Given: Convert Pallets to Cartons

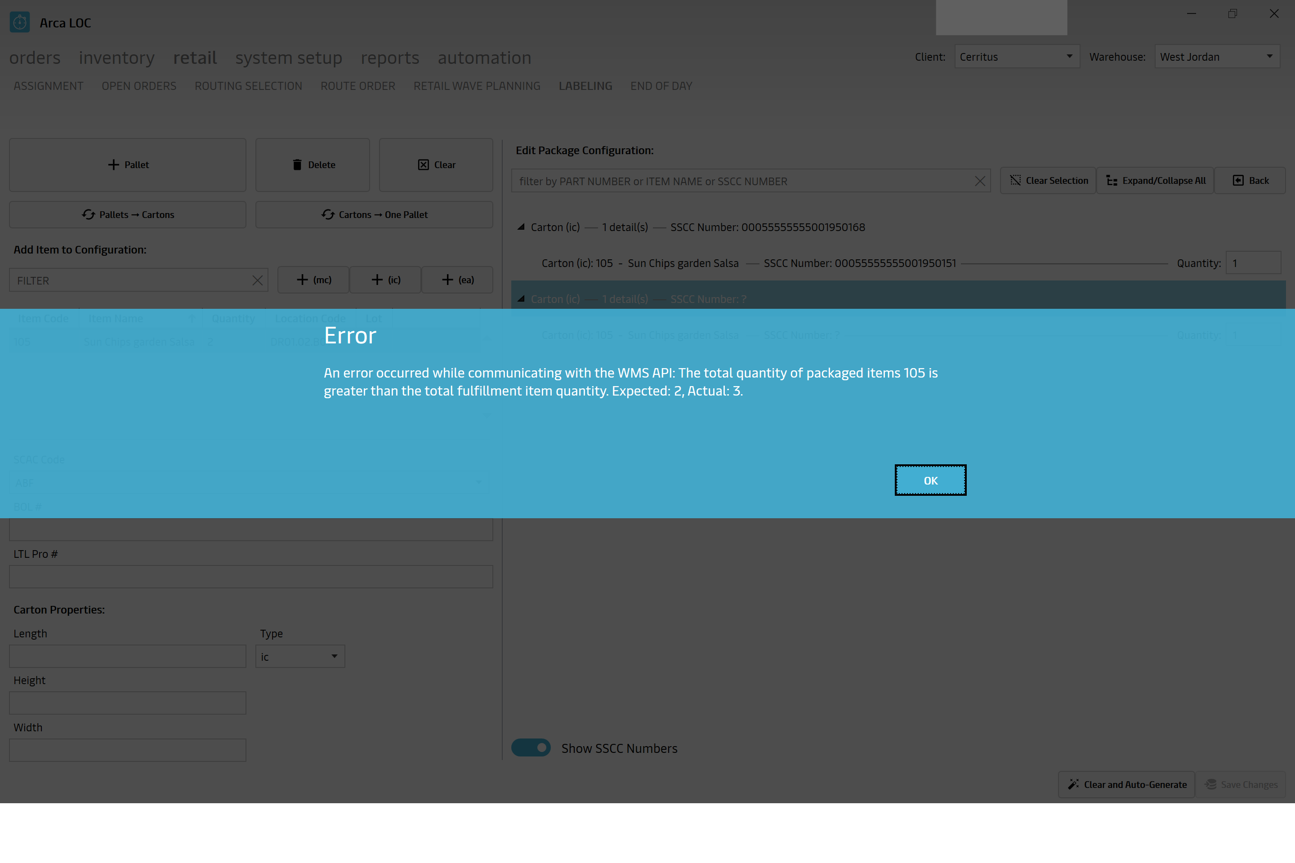Looking at the screenshot, I should (x=128, y=215).
